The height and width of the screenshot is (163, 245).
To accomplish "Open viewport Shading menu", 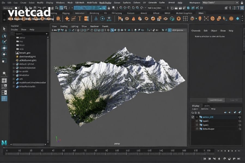I will (64, 26).
